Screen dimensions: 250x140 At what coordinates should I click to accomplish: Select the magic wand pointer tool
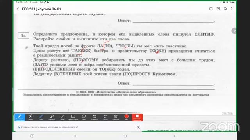point(30,117)
